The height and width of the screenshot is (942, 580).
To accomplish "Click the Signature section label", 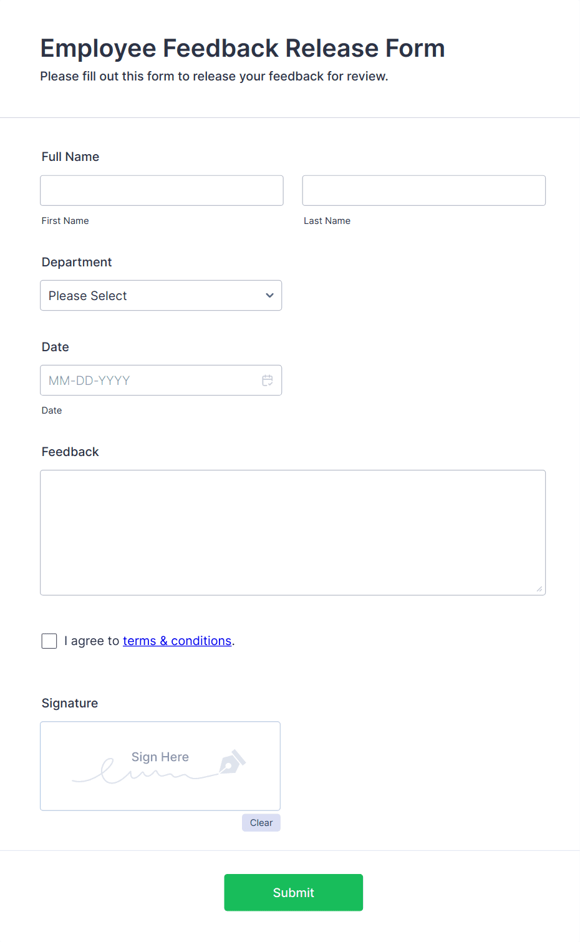I will click(69, 703).
